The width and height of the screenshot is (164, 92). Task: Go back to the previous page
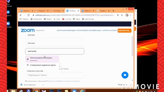tap(20, 15)
